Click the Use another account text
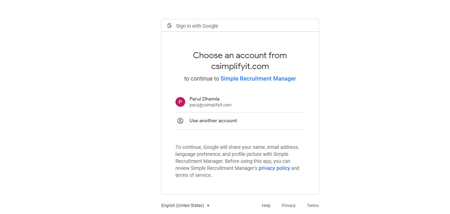This screenshot has height=214, width=450. (213, 120)
